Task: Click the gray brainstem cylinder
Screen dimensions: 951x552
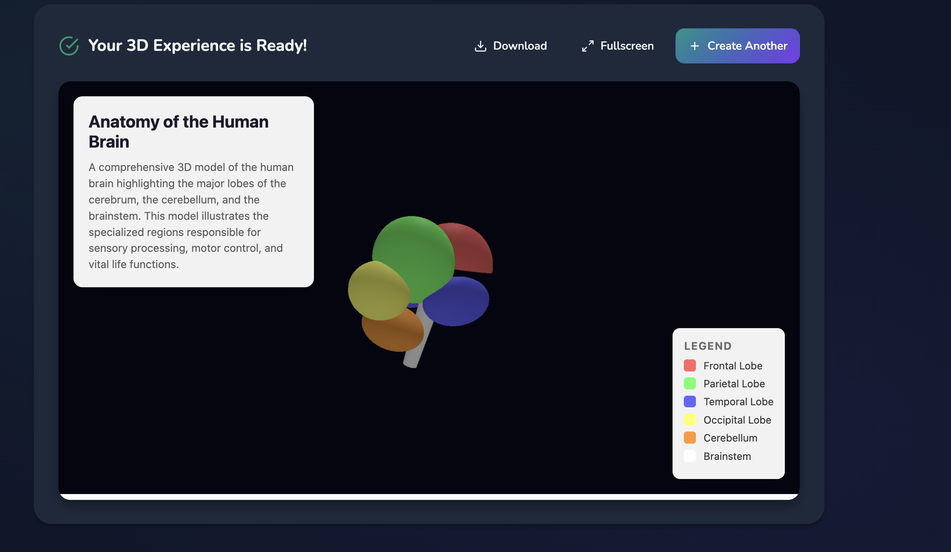Action: [413, 356]
